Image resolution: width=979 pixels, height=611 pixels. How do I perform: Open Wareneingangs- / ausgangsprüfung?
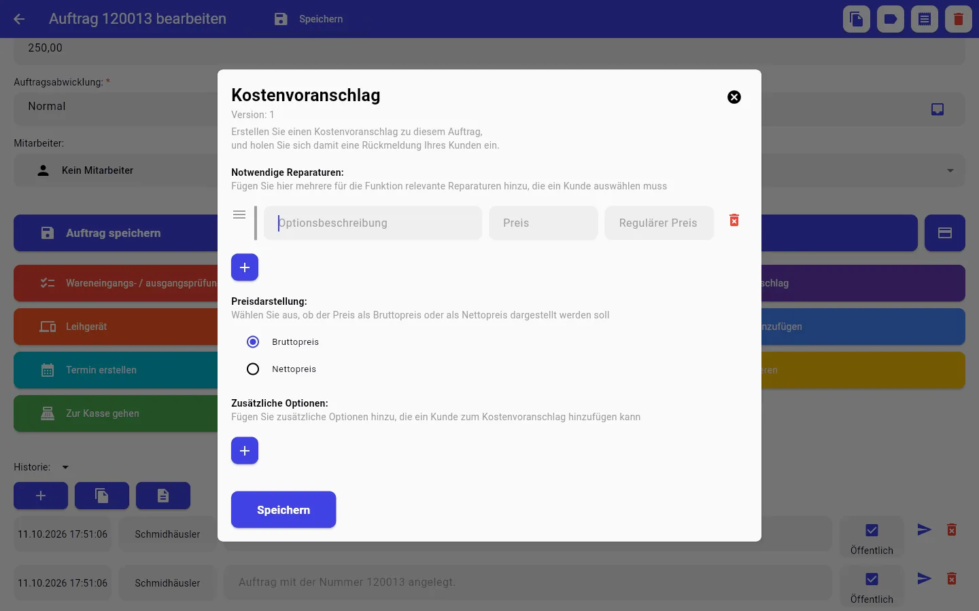coord(116,283)
